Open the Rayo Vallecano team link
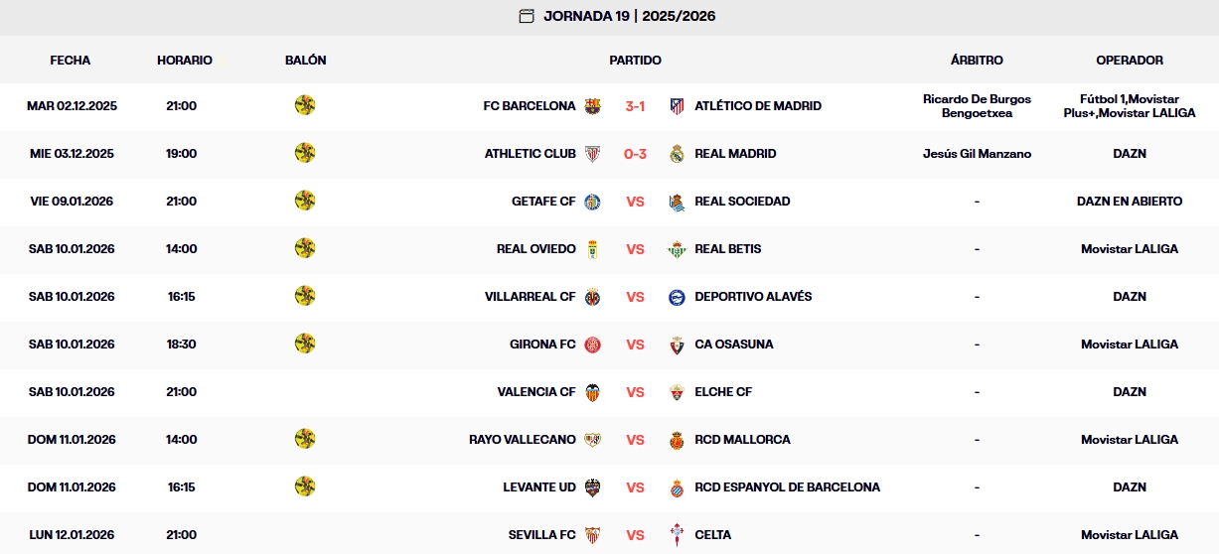Screen dimensions: 1219x554 [523, 440]
